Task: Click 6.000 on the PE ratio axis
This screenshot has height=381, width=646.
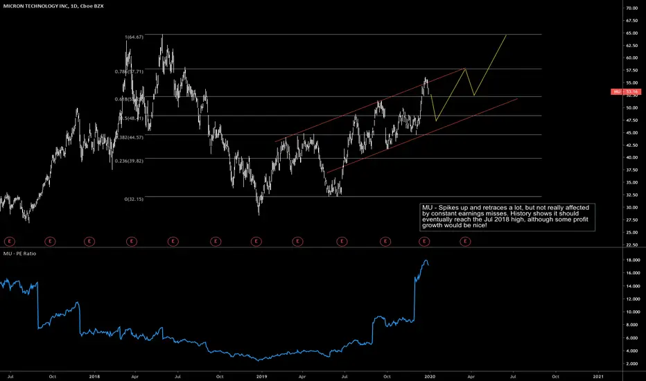Action: (634, 338)
